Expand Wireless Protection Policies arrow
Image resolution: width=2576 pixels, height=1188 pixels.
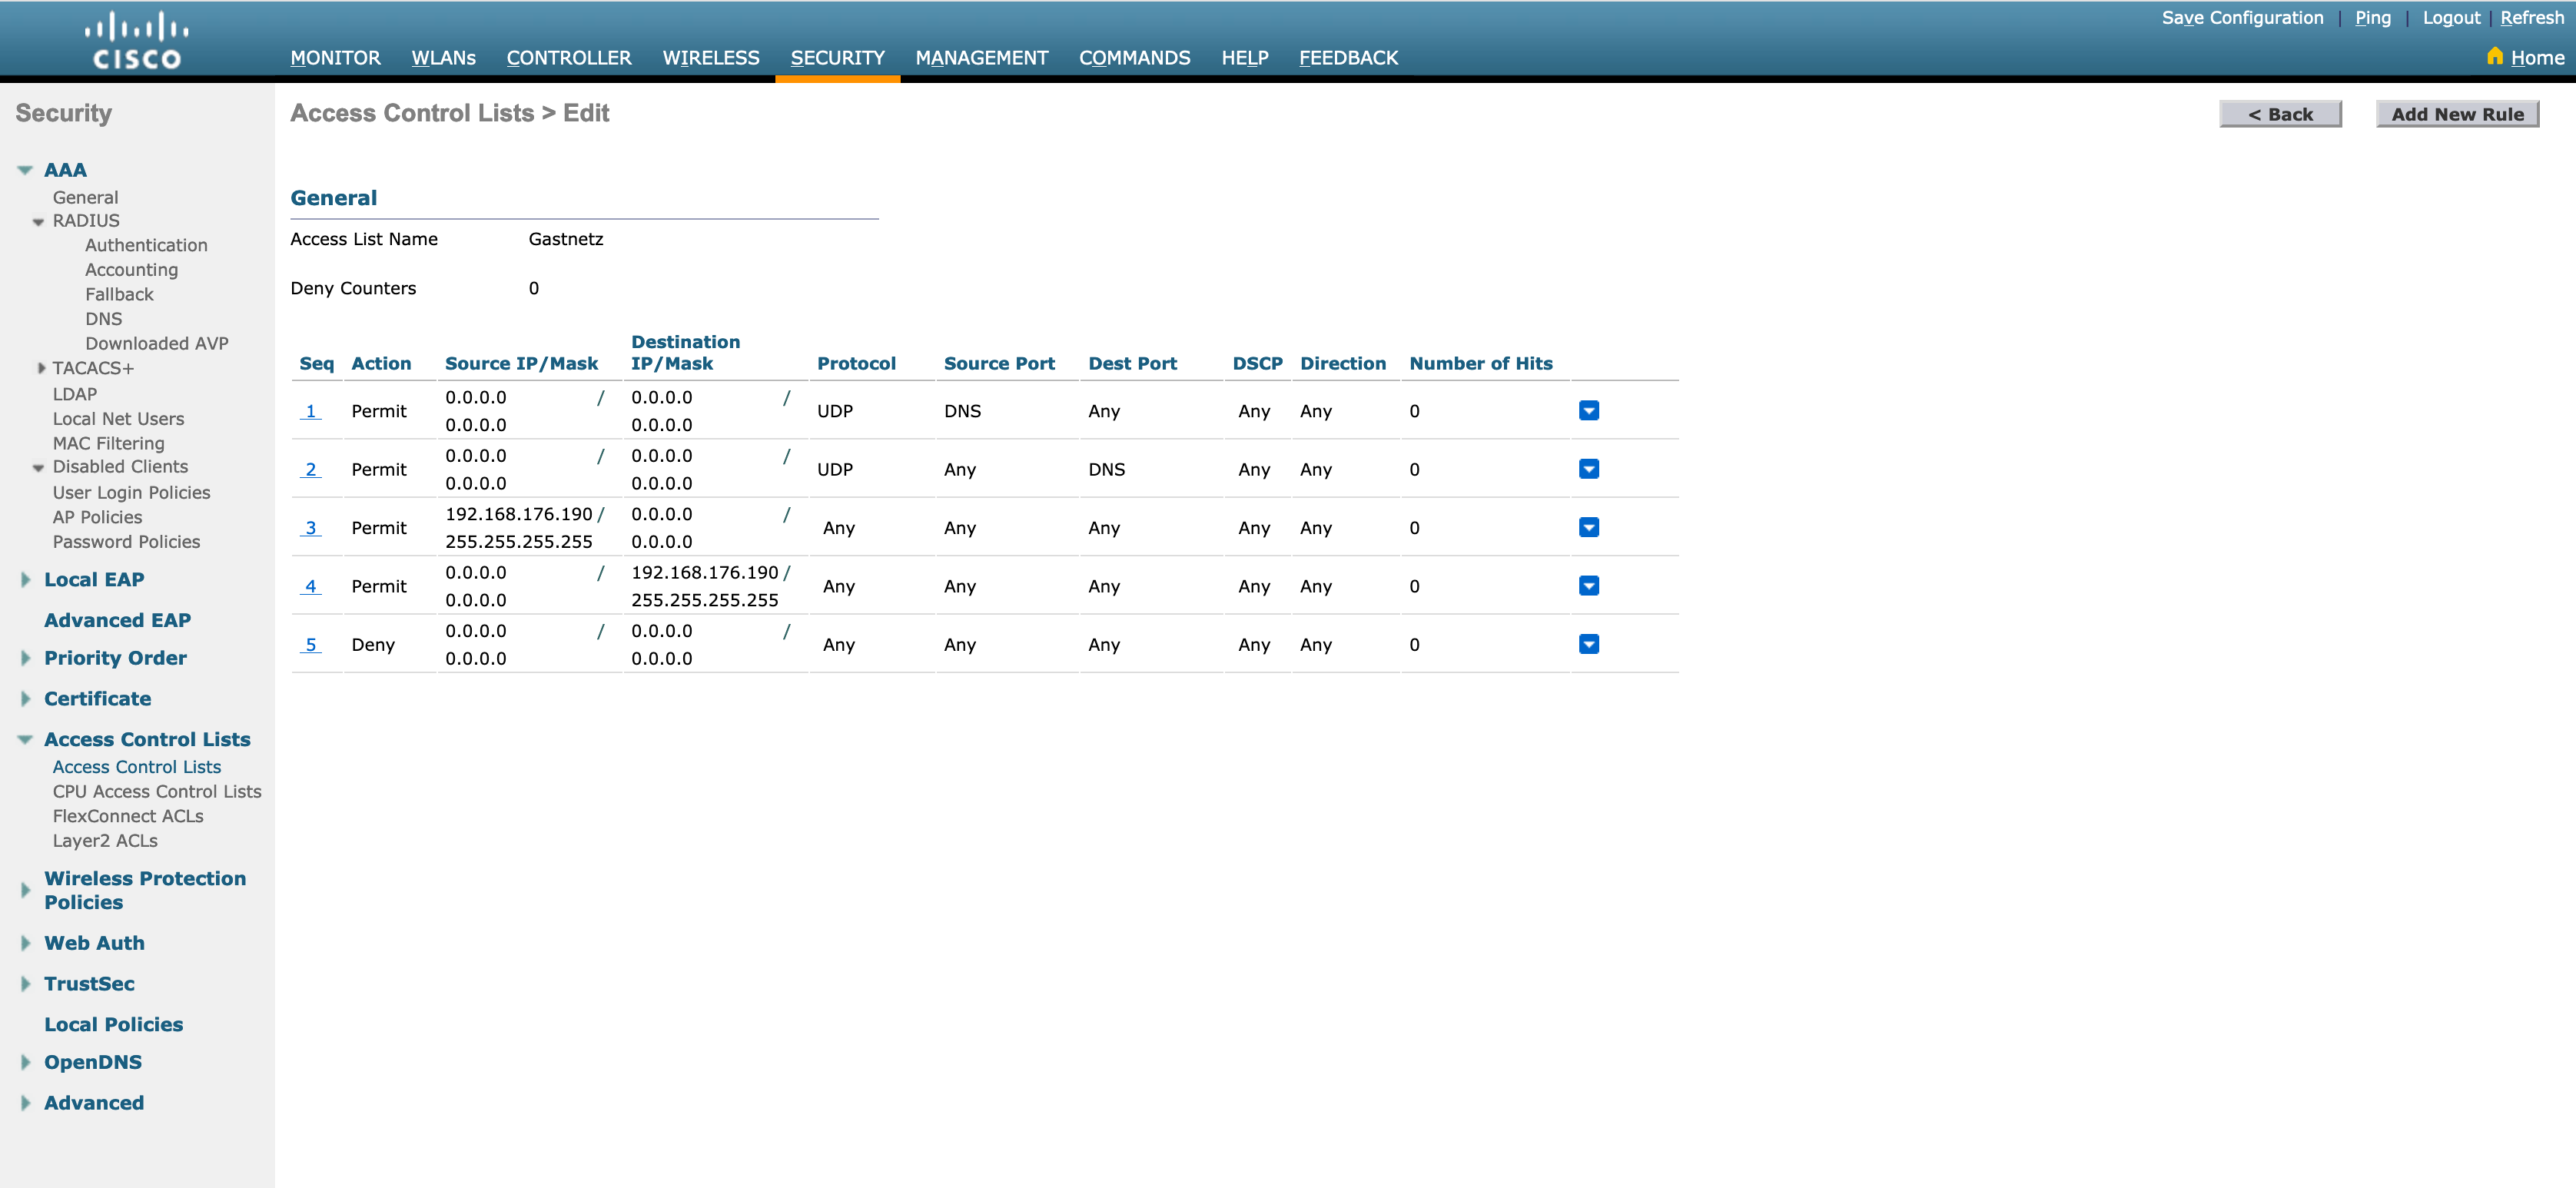[x=25, y=890]
